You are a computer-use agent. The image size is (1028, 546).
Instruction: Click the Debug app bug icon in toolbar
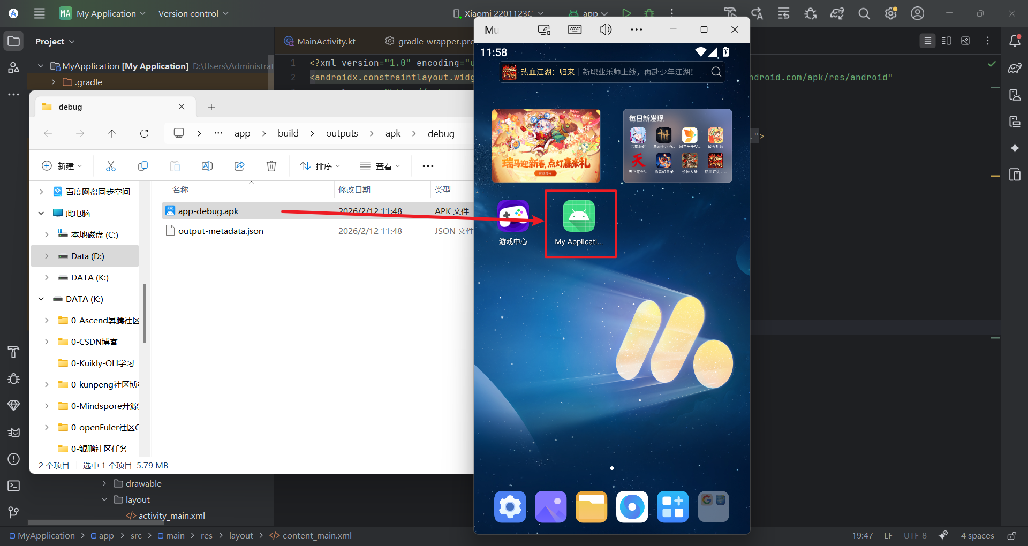click(649, 13)
